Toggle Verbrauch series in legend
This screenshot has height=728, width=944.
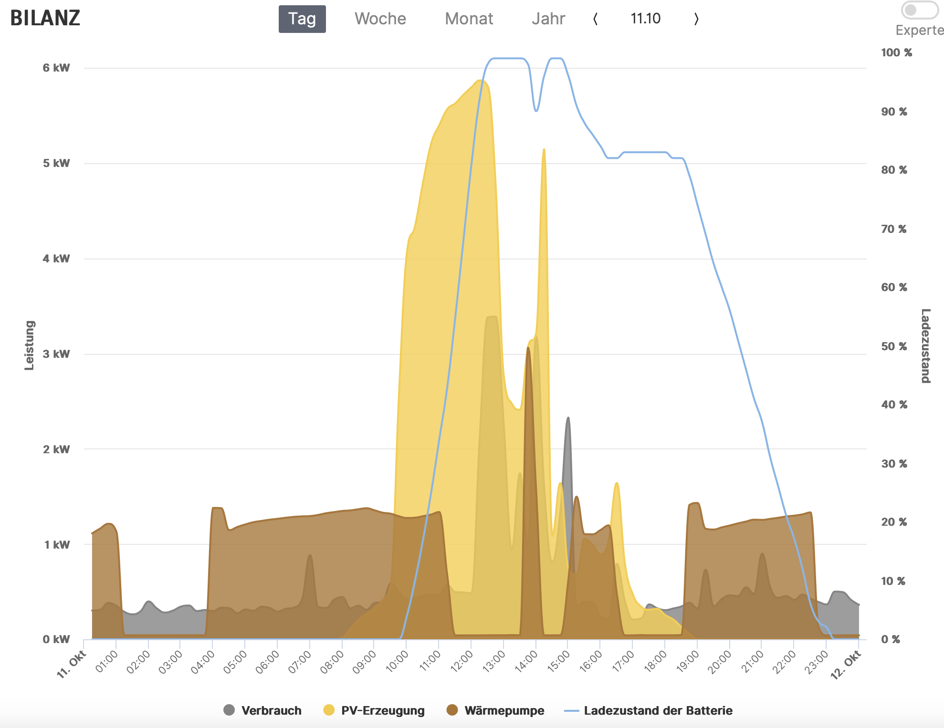[x=262, y=710]
